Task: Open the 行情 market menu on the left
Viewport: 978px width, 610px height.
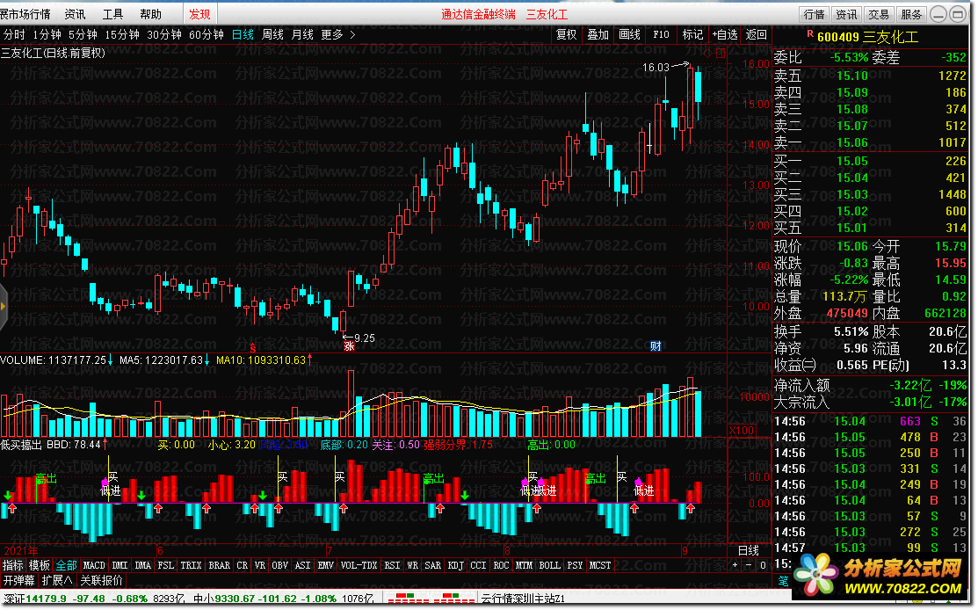Action: click(x=25, y=14)
